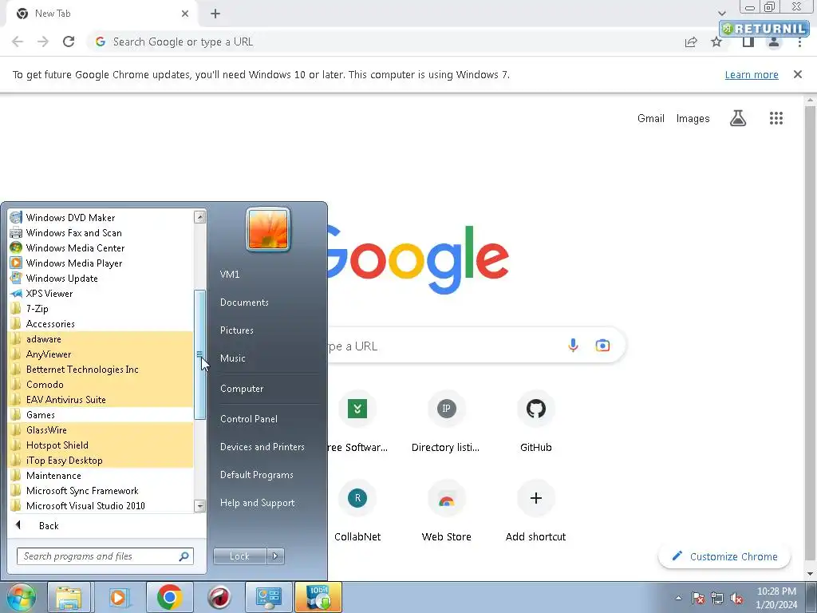Click the Chrome back arrow
Viewport: 817px width, 613px height.
[x=18, y=42]
